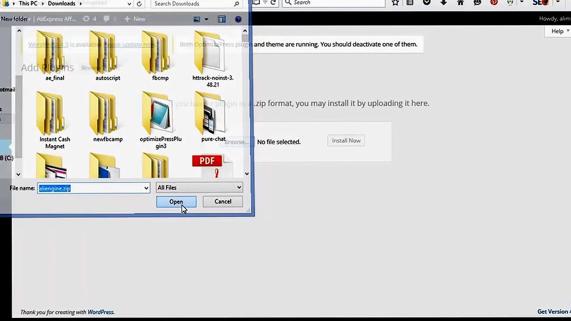Screen dimensions: 571x321
Task: Click the Get Version link in footer
Action: coord(554,312)
